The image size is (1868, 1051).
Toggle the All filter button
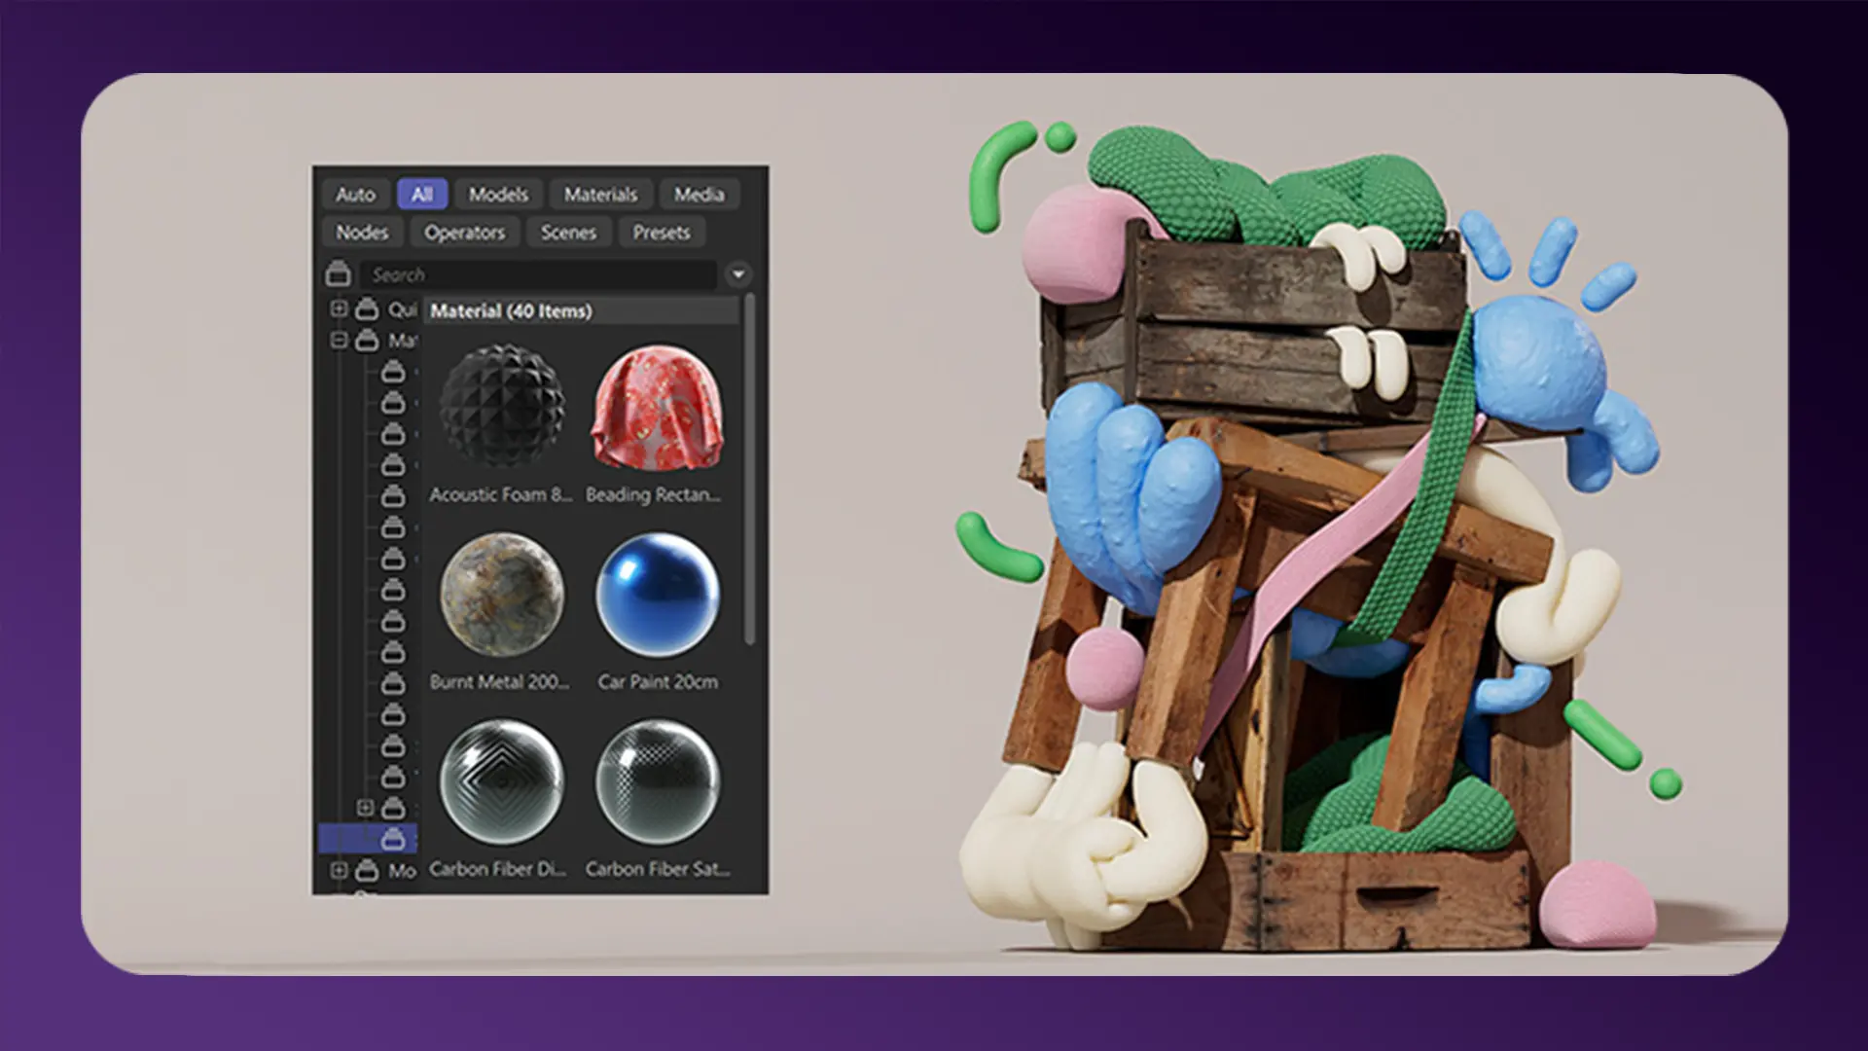click(421, 195)
